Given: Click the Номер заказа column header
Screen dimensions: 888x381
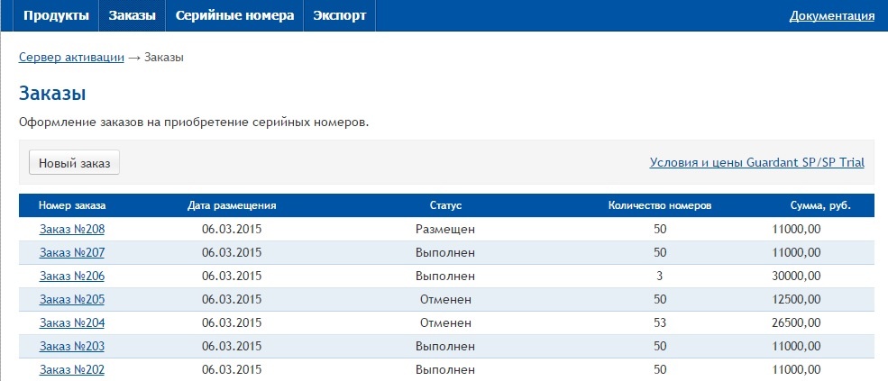Looking at the screenshot, I should tap(72, 205).
